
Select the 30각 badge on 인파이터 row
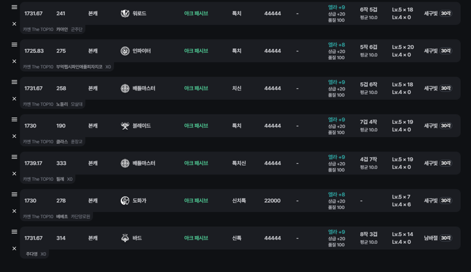tap(446, 51)
